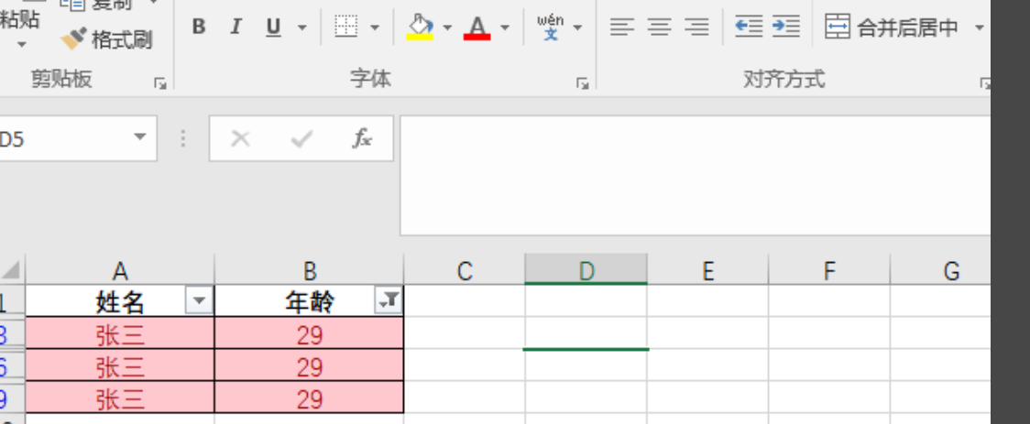Screen dimensions: 1030x424
Task: Click the wén phonetic guide icon
Action: (x=551, y=27)
